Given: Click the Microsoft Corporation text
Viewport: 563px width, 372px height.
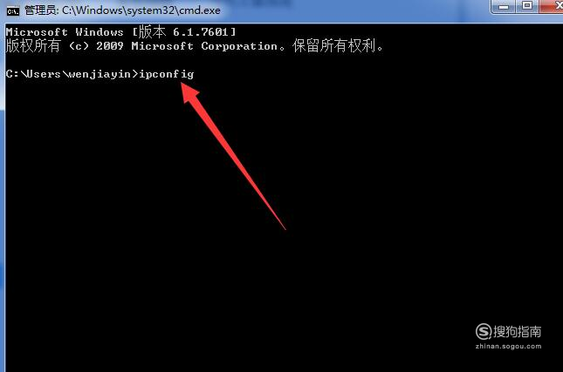Looking at the screenshot, I should pyautogui.click(x=204, y=46).
